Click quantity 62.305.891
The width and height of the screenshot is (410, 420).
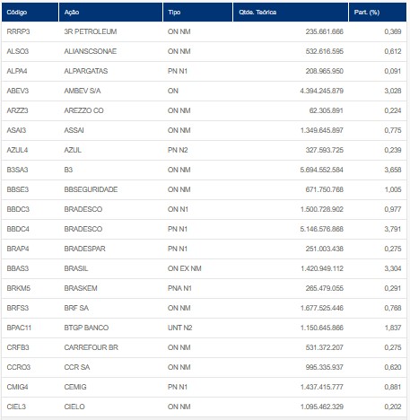pyautogui.click(x=327, y=110)
